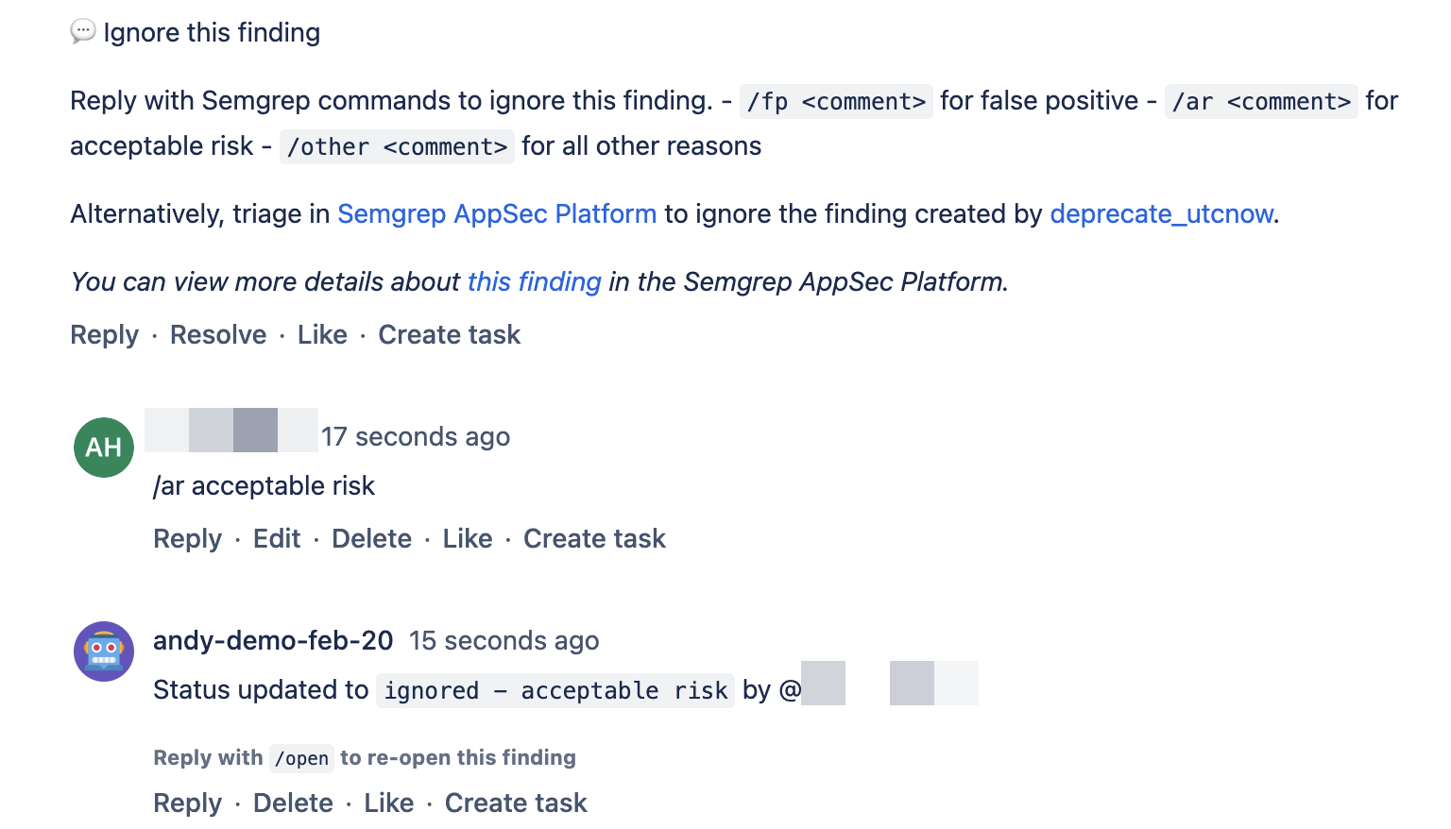Screen dimensions: 1451x829
Task: Reply to the Semgrep bot comment
Action: 104,334
